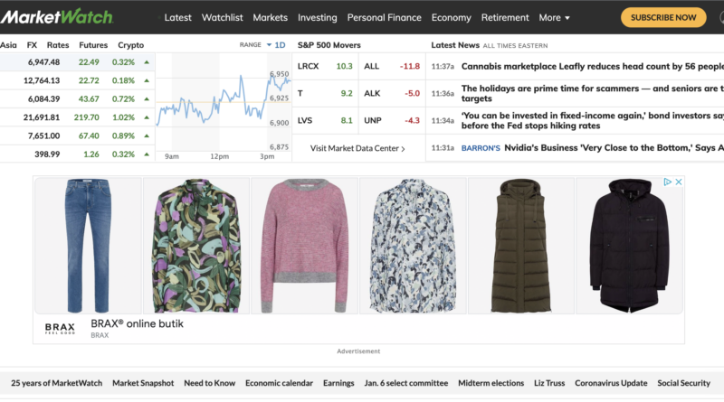Image resolution: width=724 pixels, height=402 pixels.
Task: Open Visit Market Data Center link
Action: click(x=357, y=148)
